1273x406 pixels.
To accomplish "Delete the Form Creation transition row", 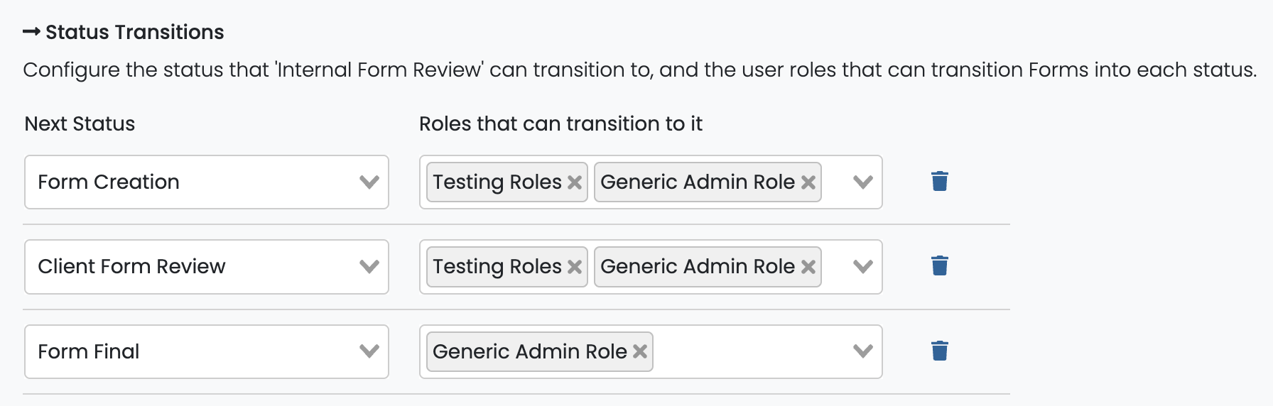I will (x=939, y=182).
